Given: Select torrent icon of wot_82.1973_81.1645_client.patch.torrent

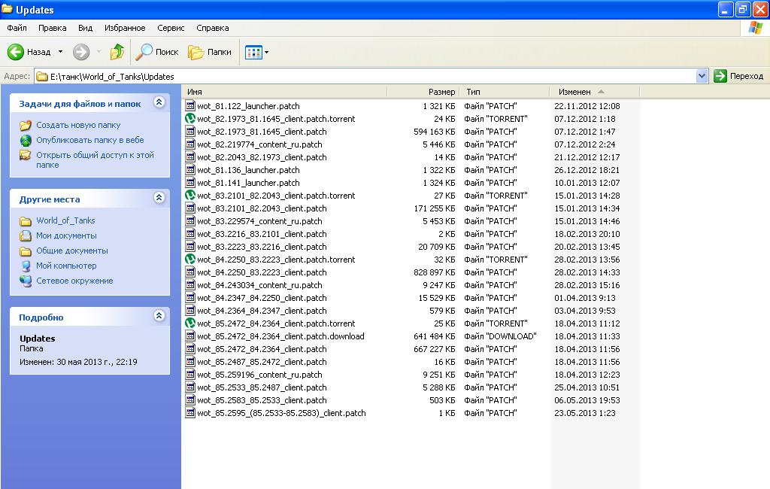Looking at the screenshot, I should tap(190, 119).
